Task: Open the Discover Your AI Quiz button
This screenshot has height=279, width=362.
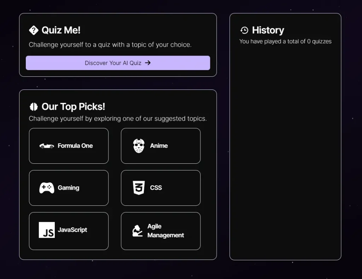Action: tap(118, 63)
